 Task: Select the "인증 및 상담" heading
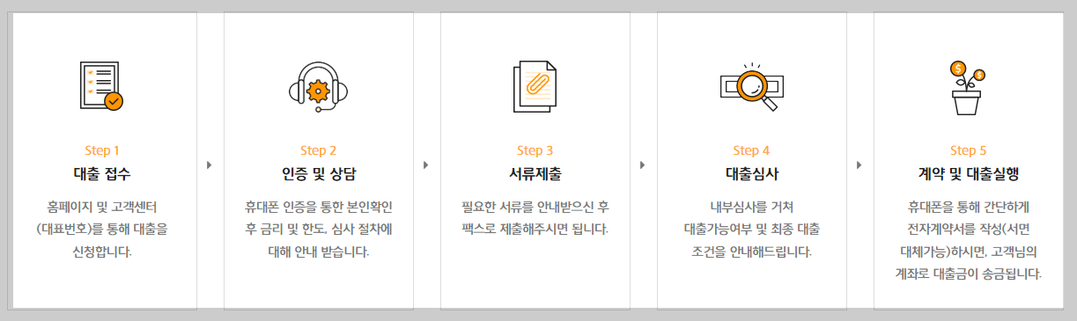319,173
